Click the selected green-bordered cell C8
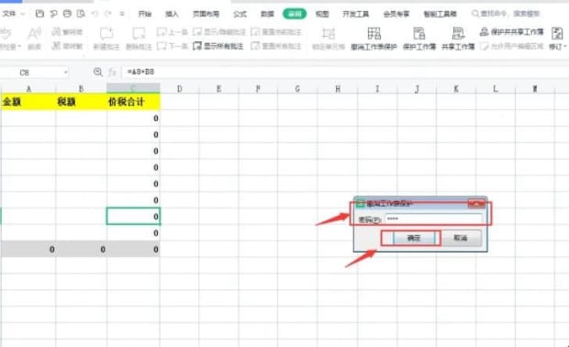 coord(133,216)
